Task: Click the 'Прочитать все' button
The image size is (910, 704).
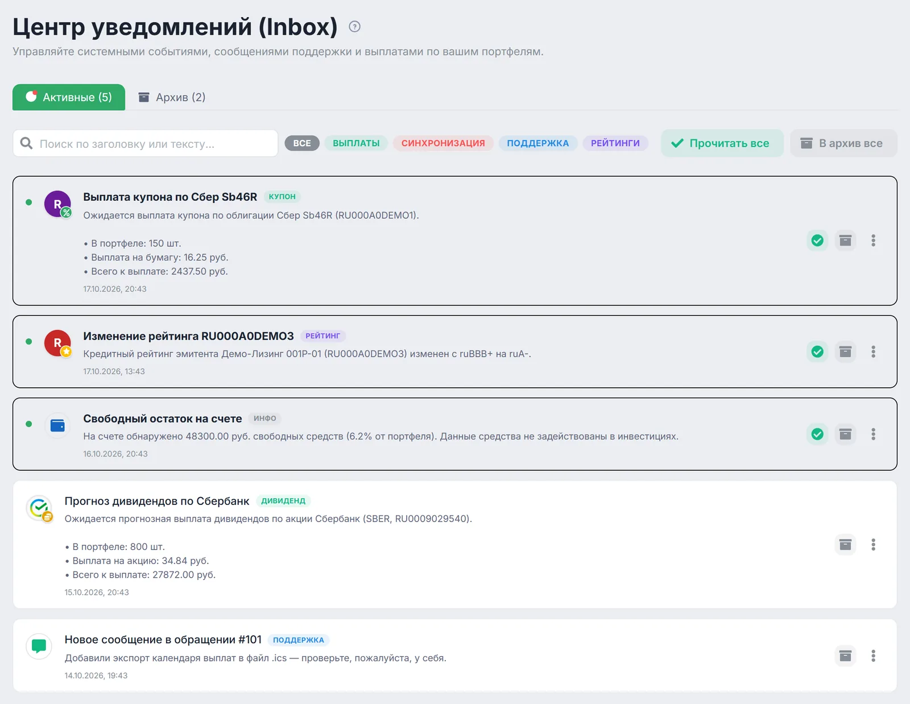Action: (722, 143)
